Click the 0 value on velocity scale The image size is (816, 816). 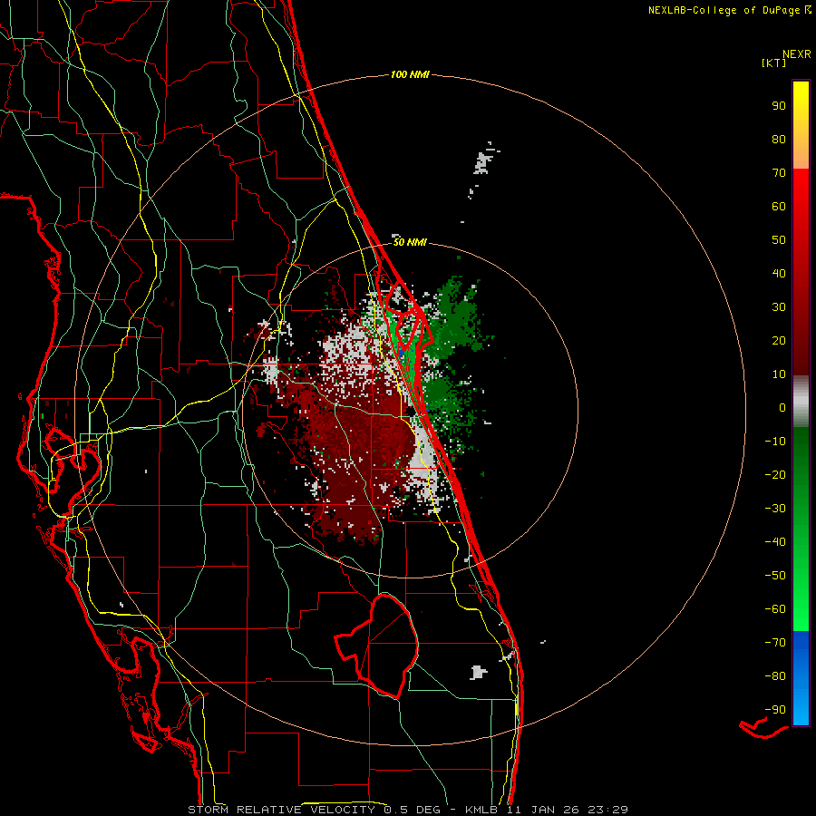782,408
